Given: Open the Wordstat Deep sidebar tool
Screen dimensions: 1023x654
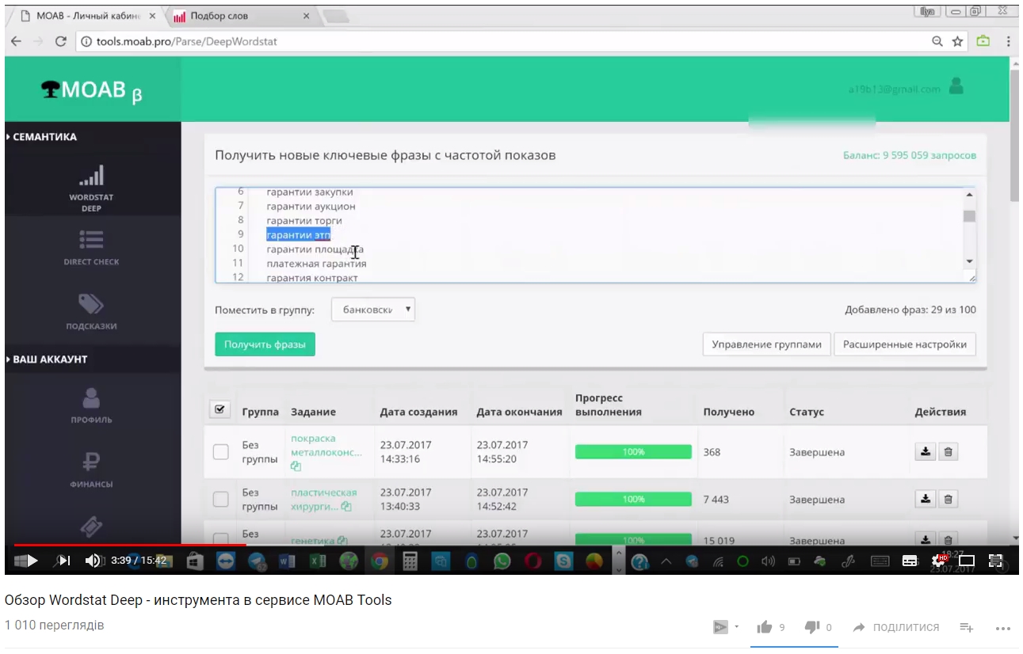Looking at the screenshot, I should coord(91,188).
